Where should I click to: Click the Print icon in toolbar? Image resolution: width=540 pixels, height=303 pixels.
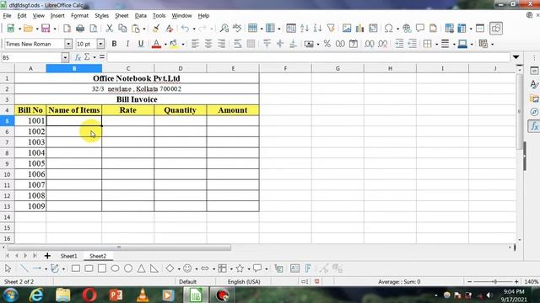click(80, 28)
